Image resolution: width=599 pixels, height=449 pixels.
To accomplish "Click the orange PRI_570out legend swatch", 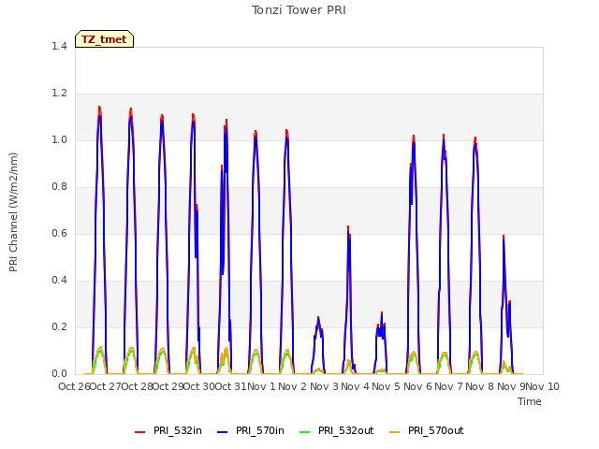I will [x=395, y=432].
